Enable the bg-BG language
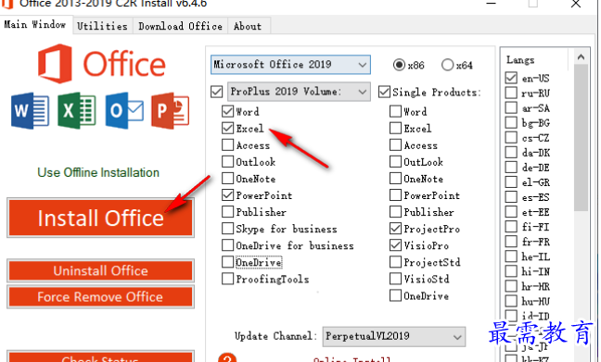This screenshot has height=362, width=601. 511,122
